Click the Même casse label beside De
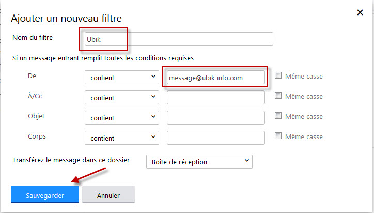The image size is (374, 213). 304,77
